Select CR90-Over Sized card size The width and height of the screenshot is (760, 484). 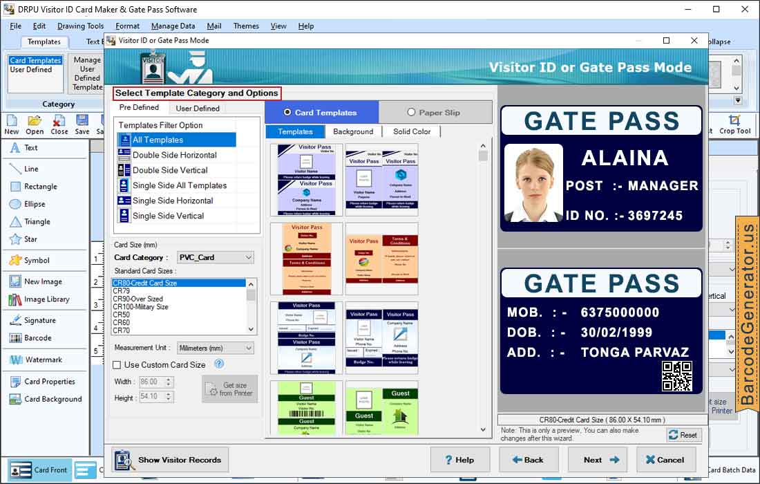click(138, 299)
